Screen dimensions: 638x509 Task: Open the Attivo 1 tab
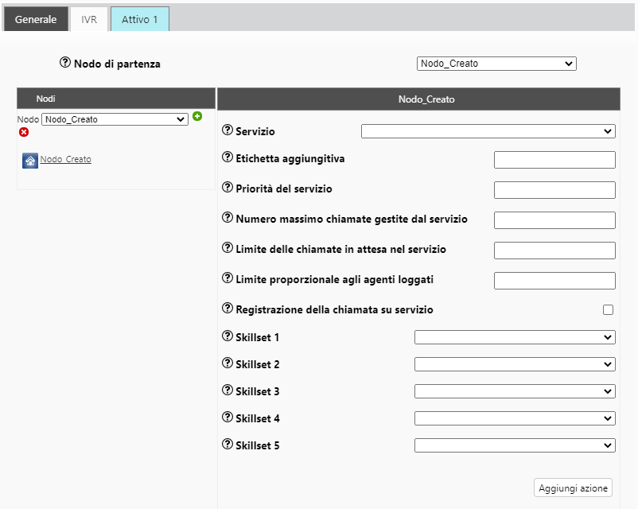point(139,19)
